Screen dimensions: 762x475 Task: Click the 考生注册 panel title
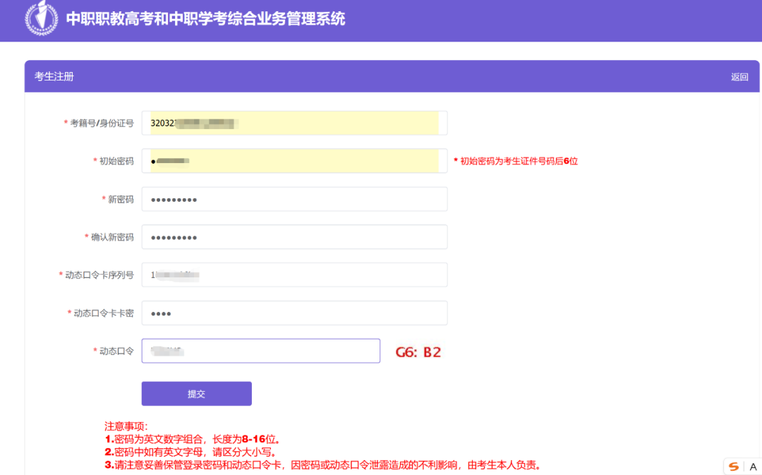[54, 76]
